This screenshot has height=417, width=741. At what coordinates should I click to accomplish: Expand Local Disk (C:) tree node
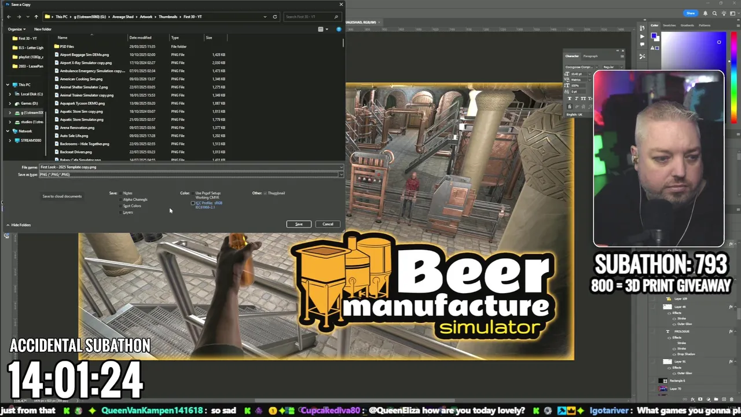(10, 94)
